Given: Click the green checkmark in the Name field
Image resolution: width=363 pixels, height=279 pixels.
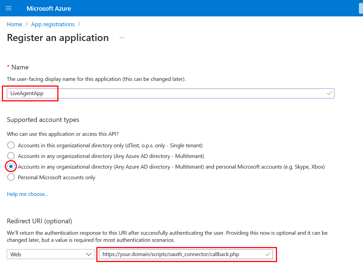Looking at the screenshot, I should pyautogui.click(x=329, y=93).
